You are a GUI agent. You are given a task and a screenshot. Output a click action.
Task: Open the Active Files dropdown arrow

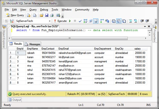[145, 26]
